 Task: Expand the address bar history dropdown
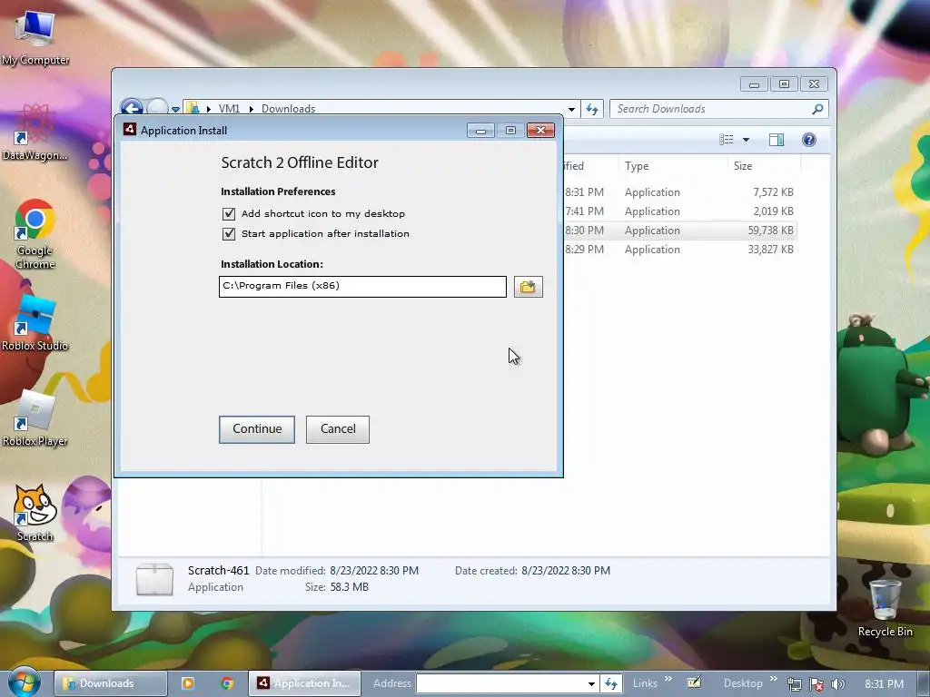click(571, 110)
